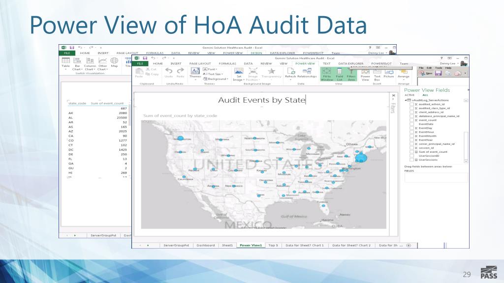Open Help menu in small toolbar window
The height and width of the screenshot is (283, 504).
(448, 68)
